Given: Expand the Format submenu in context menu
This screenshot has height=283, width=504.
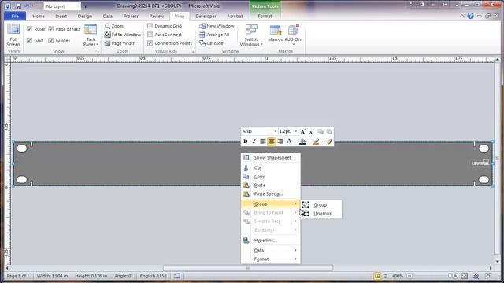Looking at the screenshot, I should (x=271, y=259).
